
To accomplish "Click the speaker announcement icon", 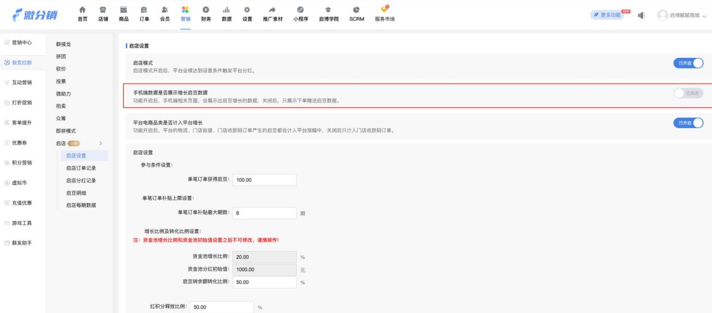I will 643,15.
